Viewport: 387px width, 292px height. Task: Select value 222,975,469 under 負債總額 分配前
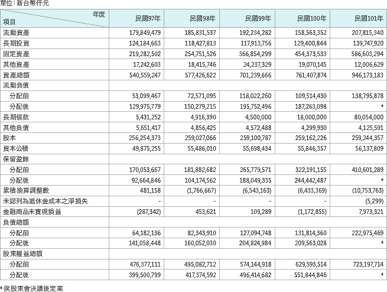coord(368,233)
